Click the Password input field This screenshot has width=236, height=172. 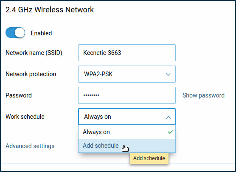click(127, 95)
